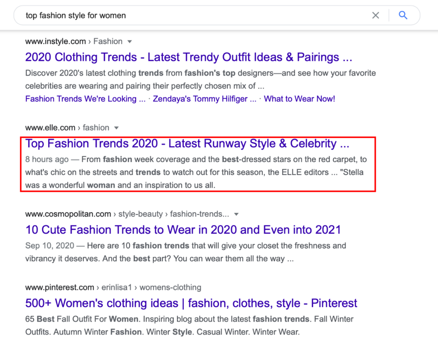The height and width of the screenshot is (351, 438).
Task: Click the www.instyle.com URL text
Action: point(56,41)
